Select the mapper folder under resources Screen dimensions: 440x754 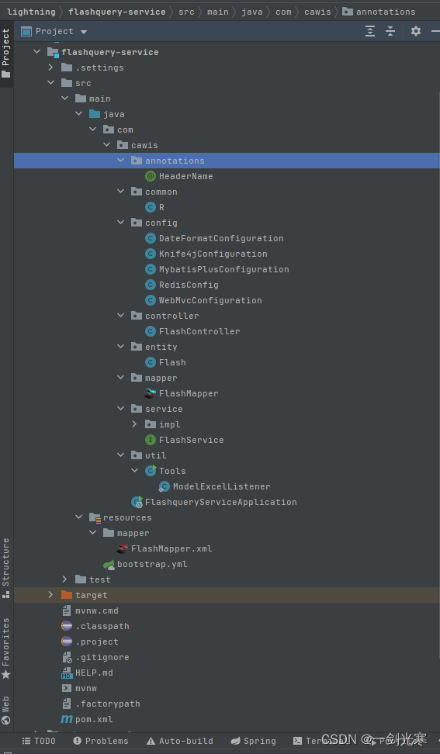(x=227, y=533)
